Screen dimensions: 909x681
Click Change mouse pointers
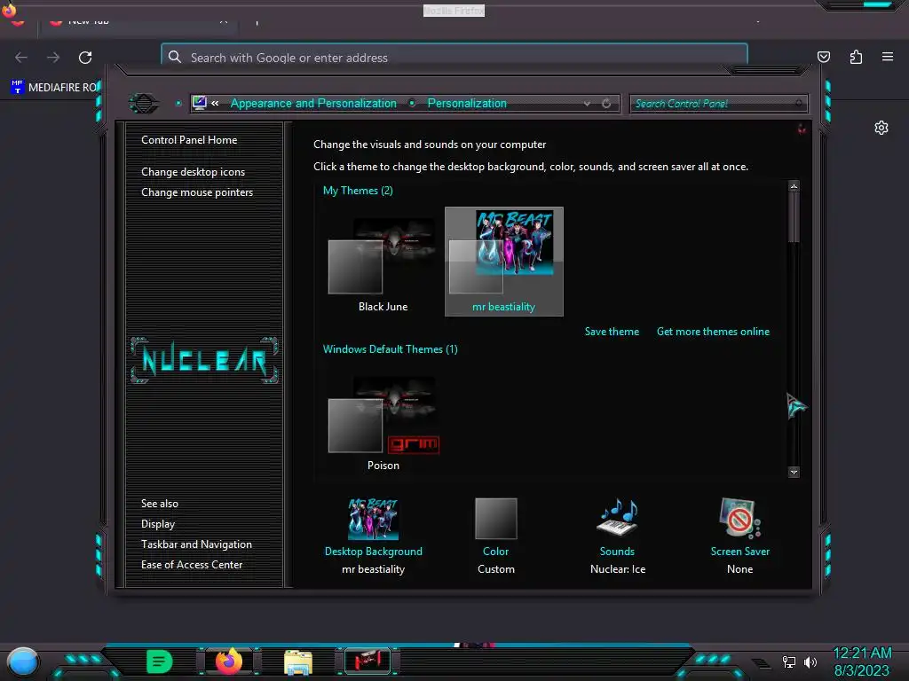pyautogui.click(x=197, y=192)
